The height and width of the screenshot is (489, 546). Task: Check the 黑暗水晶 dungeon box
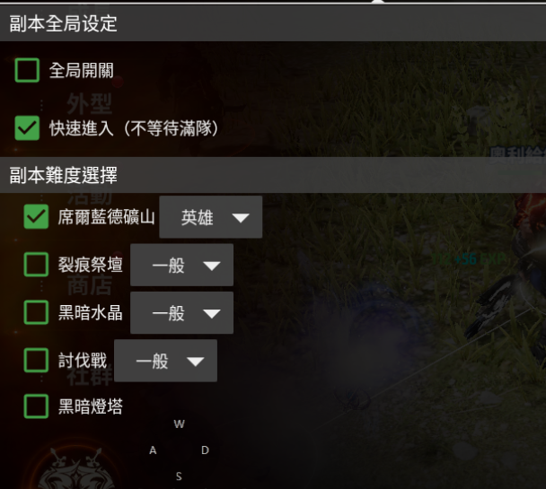point(36,312)
